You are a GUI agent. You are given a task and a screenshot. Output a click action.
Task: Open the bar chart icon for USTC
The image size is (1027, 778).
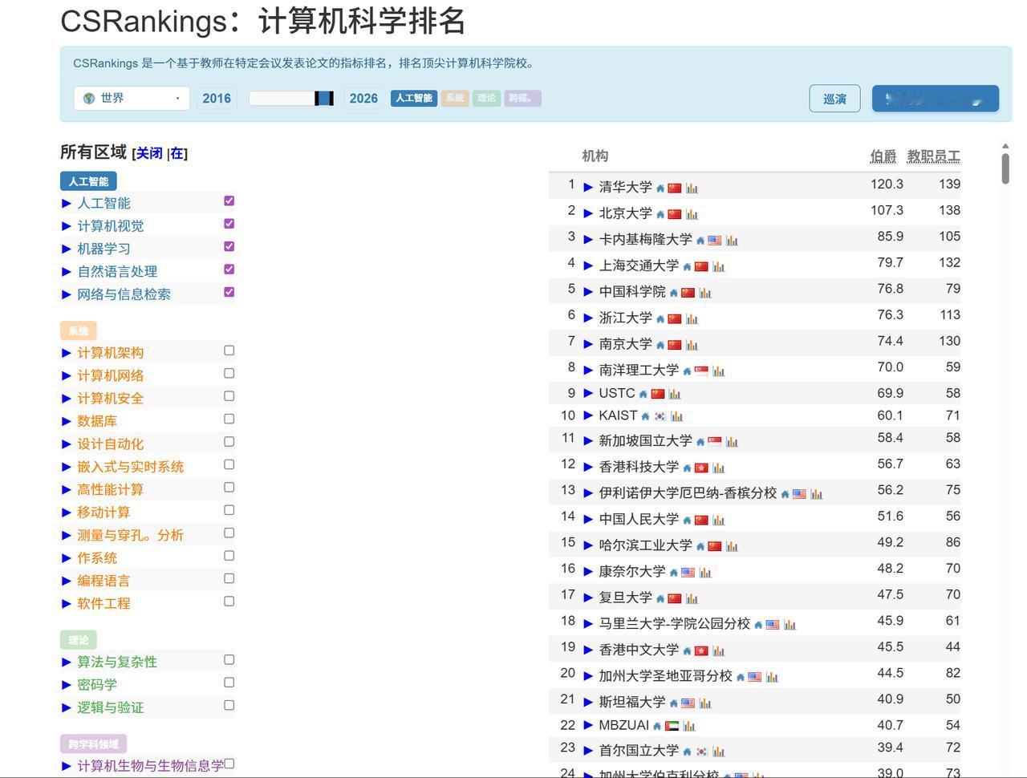pos(675,394)
